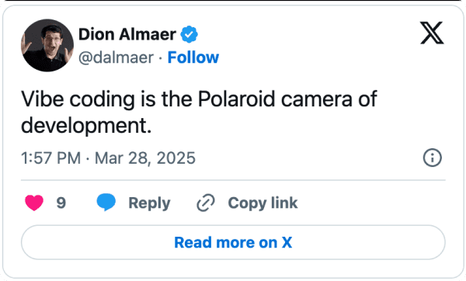Image resolution: width=466 pixels, height=281 pixels.
Task: Click the tweet text line starting 'Vibe coding'
Action: click(199, 99)
